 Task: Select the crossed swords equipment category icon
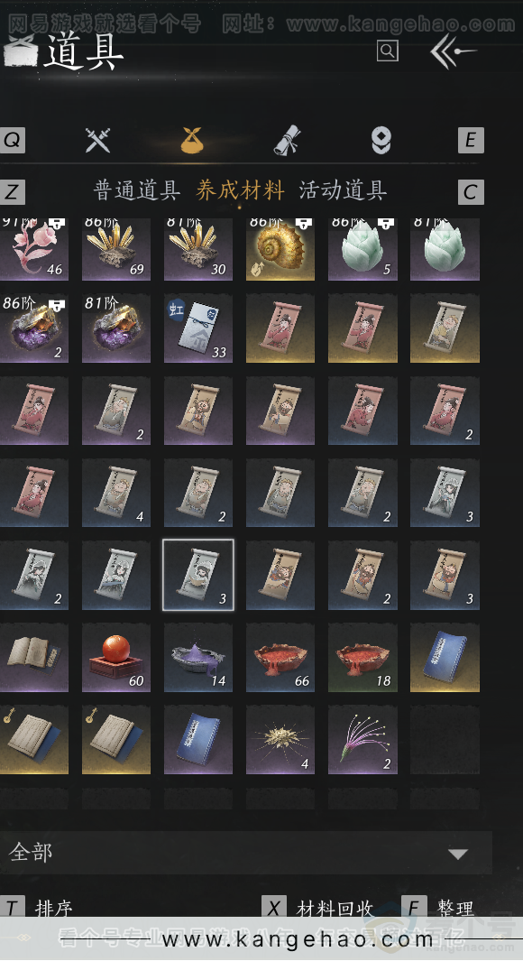click(x=97, y=141)
